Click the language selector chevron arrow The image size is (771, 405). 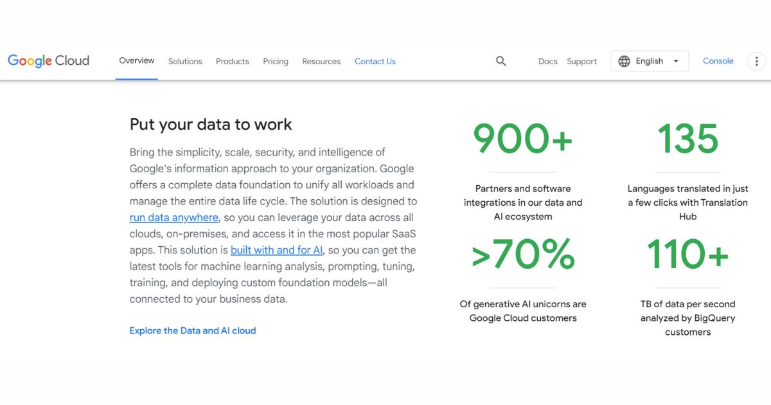pyautogui.click(x=676, y=60)
